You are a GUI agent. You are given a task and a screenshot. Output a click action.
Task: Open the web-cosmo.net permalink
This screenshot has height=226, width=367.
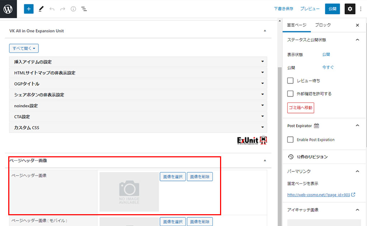pyautogui.click(x=319, y=195)
